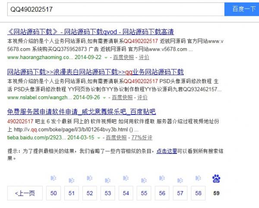The width and height of the screenshot is (259, 208).
Task: Click the green URL www.nslabel.com/wangzh...
Action: coord(39,97)
